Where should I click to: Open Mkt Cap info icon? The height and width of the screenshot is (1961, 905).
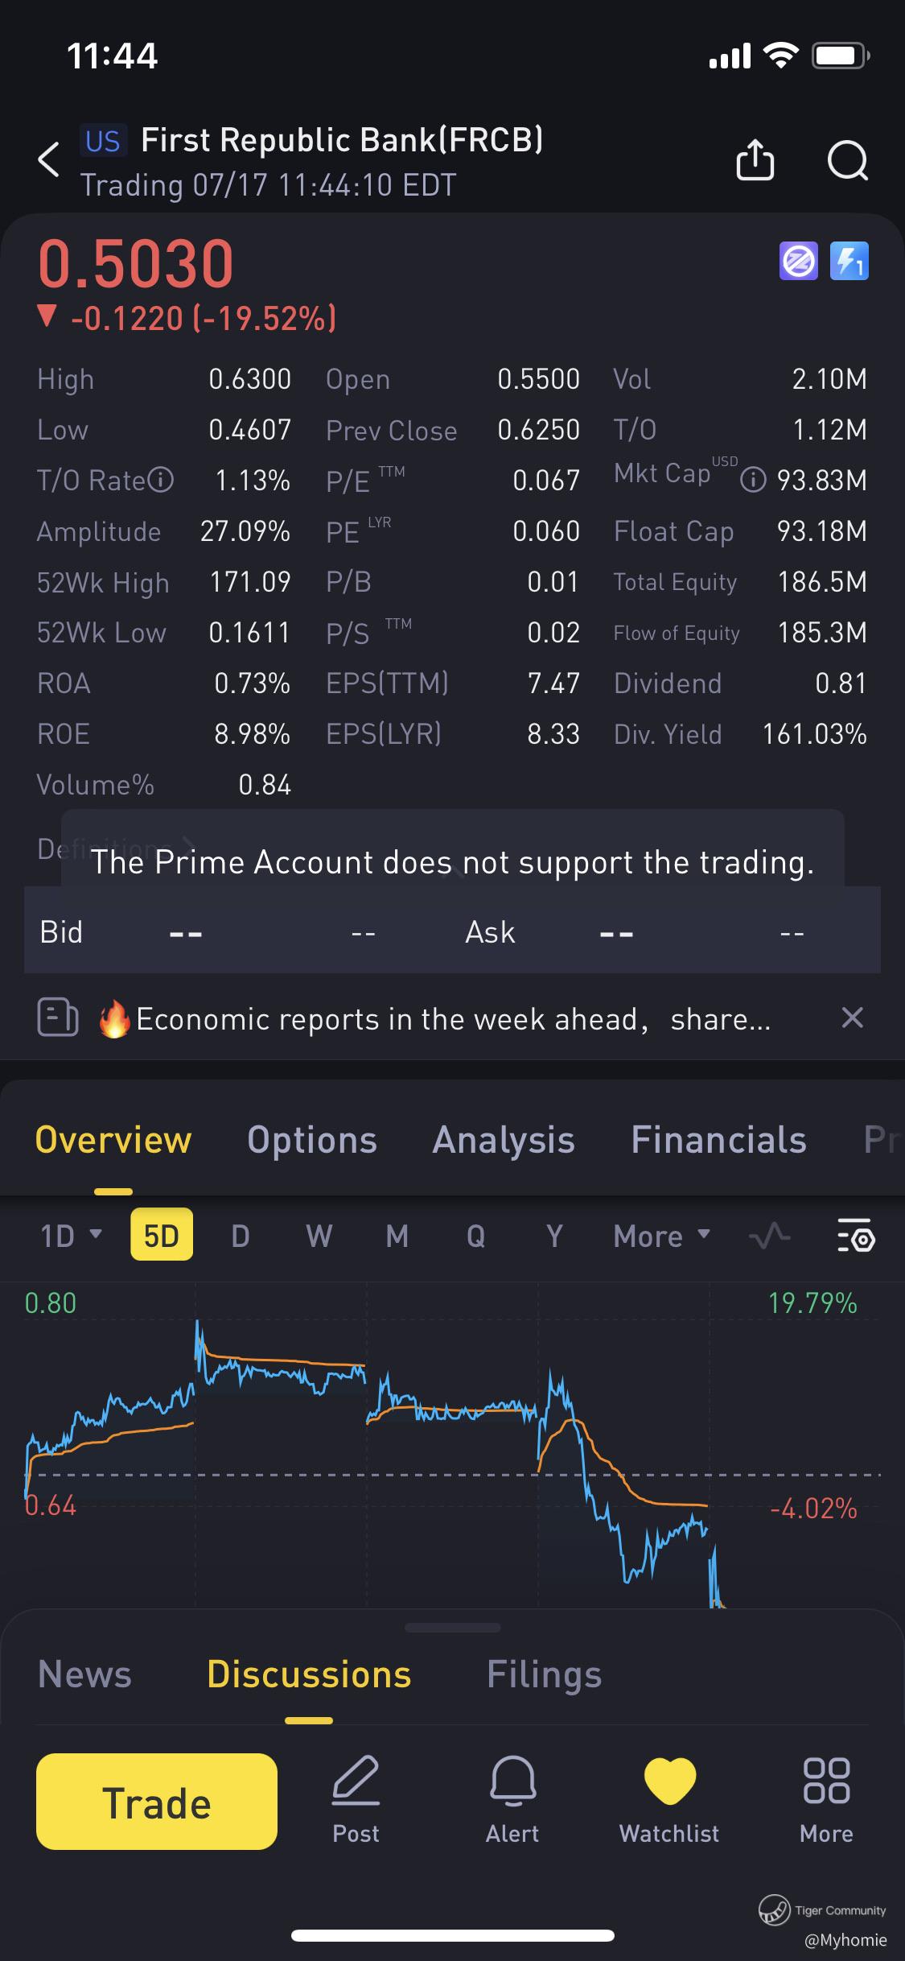point(753,481)
